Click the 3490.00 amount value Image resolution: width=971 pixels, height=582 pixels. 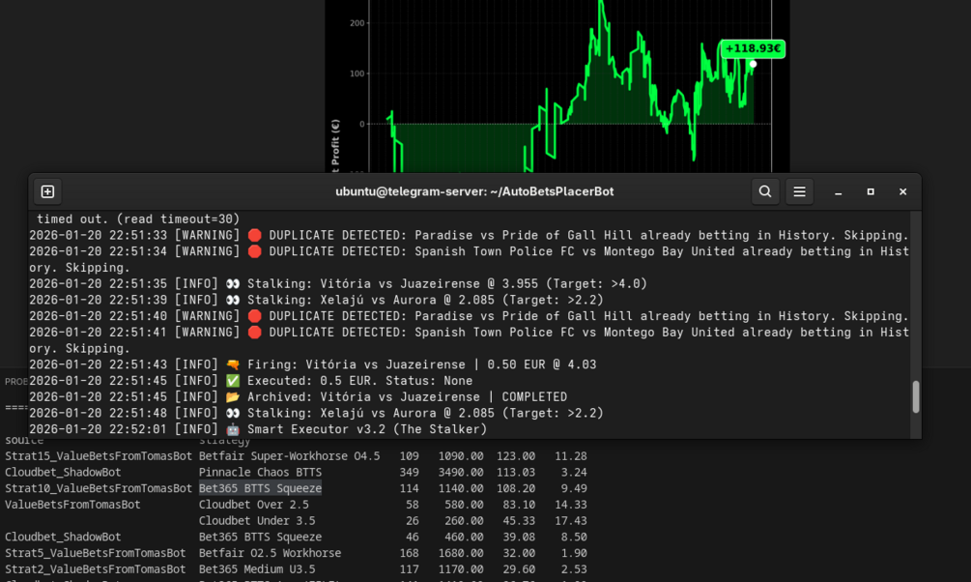coord(461,473)
